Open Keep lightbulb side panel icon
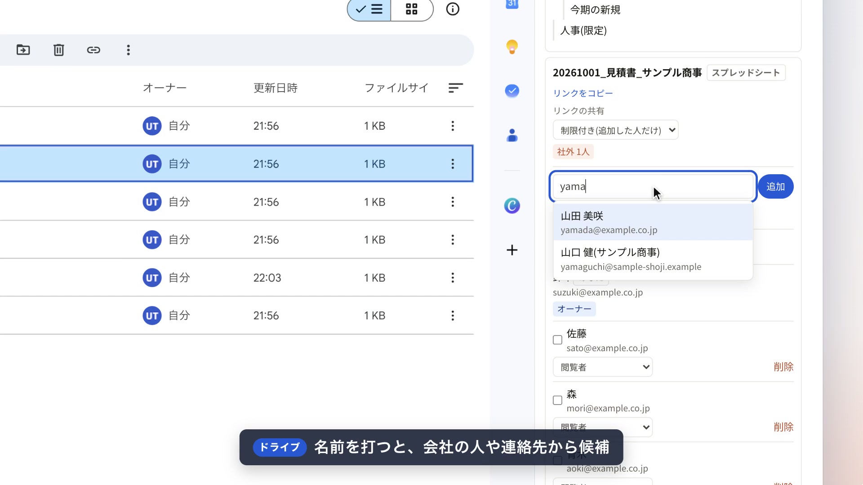 pos(512,47)
